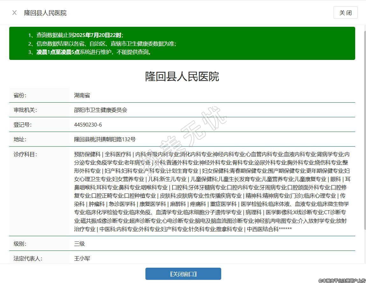Click the registration number 44590230-6
Screen dimensions: 366x283
coord(88,125)
